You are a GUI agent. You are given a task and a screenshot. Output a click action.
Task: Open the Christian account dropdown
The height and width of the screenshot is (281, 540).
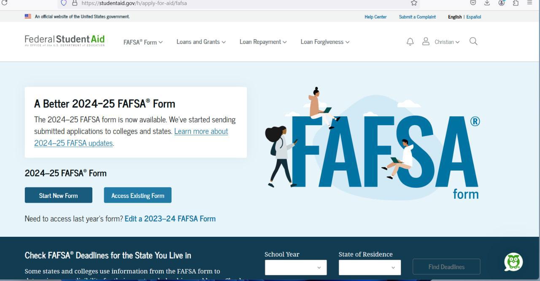(447, 42)
